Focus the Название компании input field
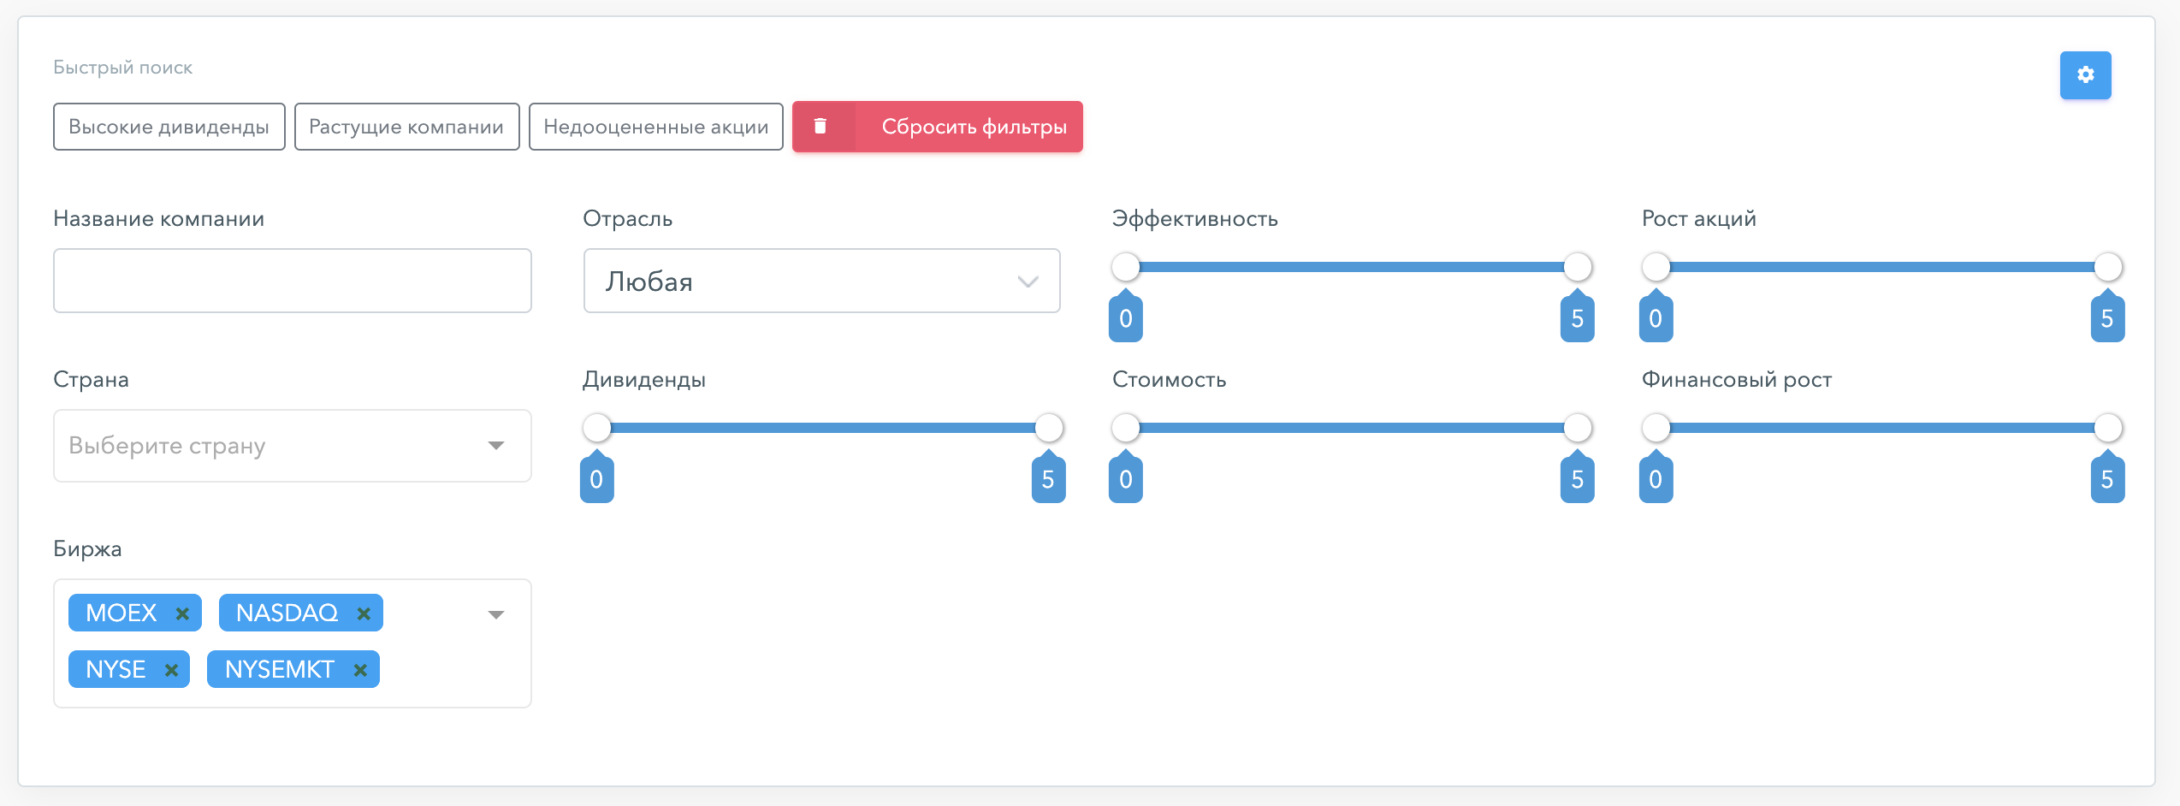This screenshot has height=806, width=2180. click(293, 281)
